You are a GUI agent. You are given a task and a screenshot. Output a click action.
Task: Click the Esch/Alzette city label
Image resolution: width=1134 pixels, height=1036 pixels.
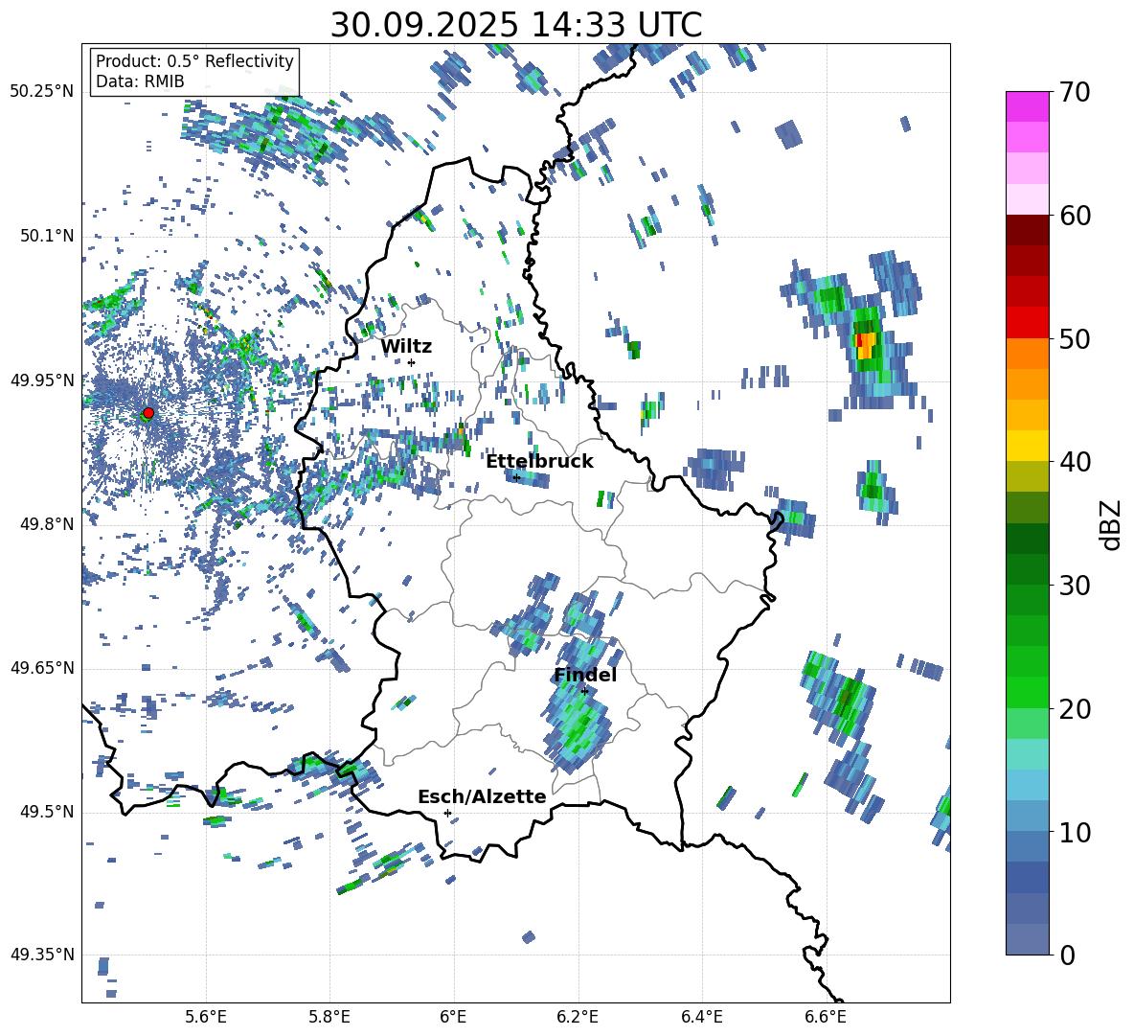[x=482, y=796]
